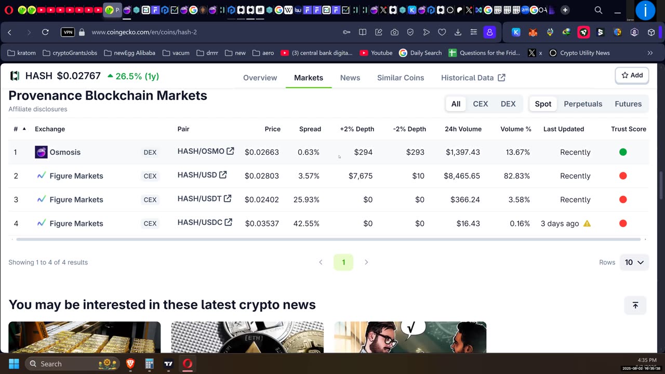Open external link icon next to HASH/OSMO
Screen dimensions: 665x374
[230, 151]
